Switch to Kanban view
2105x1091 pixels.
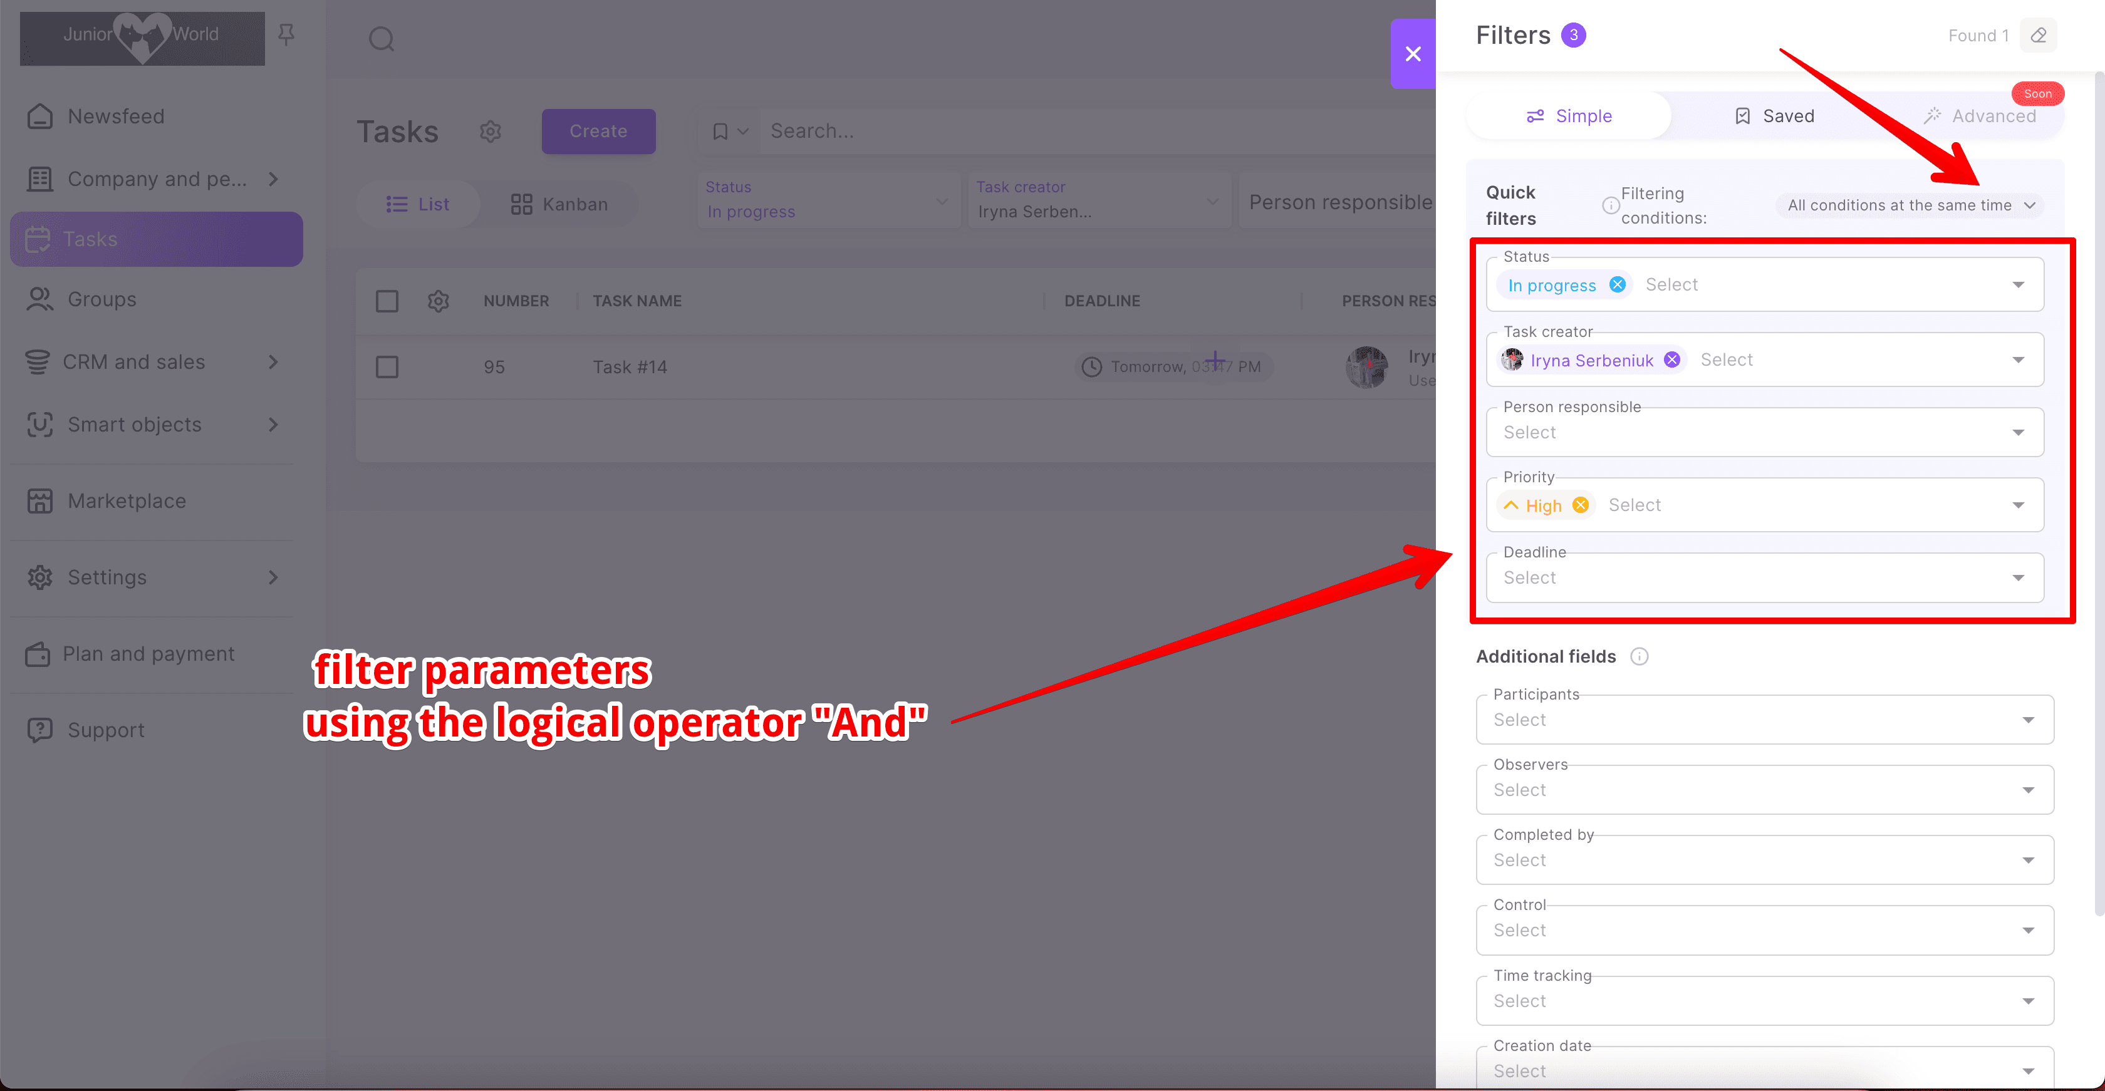(559, 204)
